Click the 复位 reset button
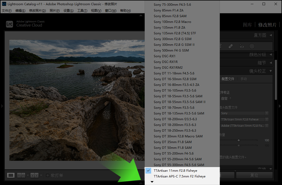Viewport: 282px width, 185px height. 254,175
